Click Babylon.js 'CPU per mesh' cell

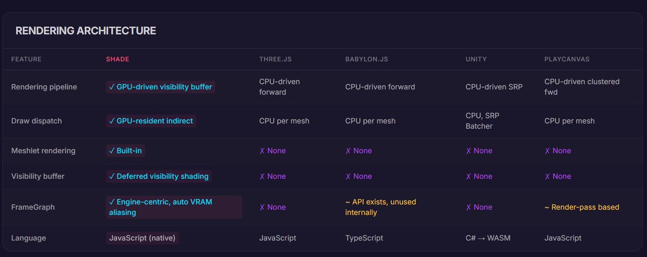pos(370,121)
